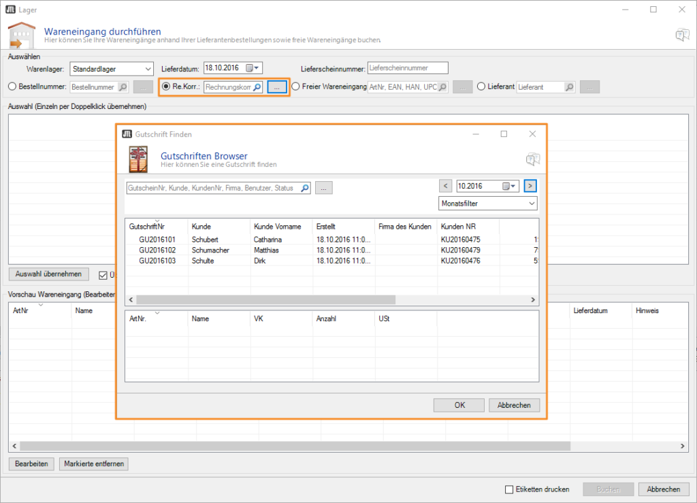Screen dimensions: 697x503
Task: Select the Freier Wareneingang radio option
Action: coord(295,86)
